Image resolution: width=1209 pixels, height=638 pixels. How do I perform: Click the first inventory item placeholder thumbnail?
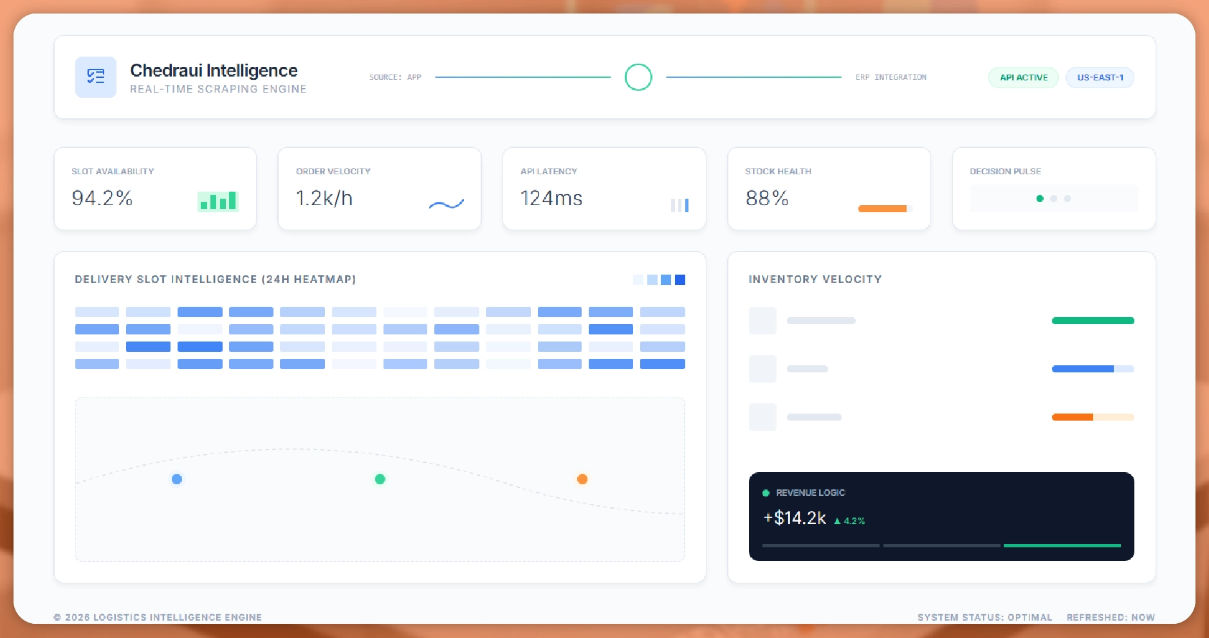[x=762, y=320]
